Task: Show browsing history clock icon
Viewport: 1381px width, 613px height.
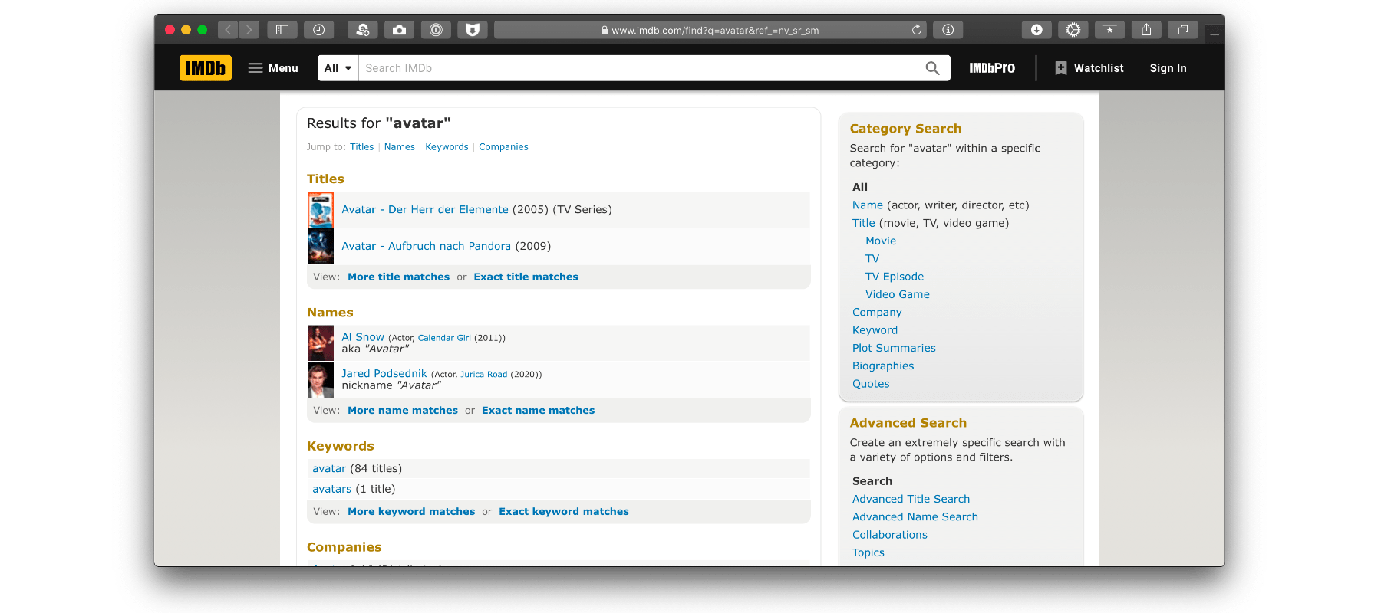Action: coord(319,30)
